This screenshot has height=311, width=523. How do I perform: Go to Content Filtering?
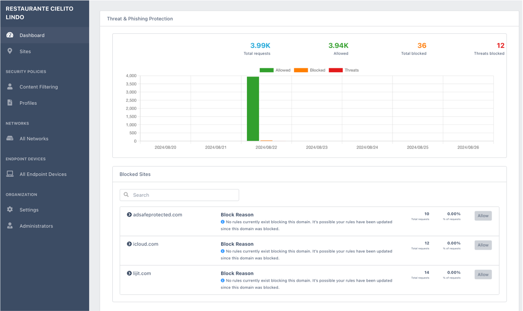(45, 87)
